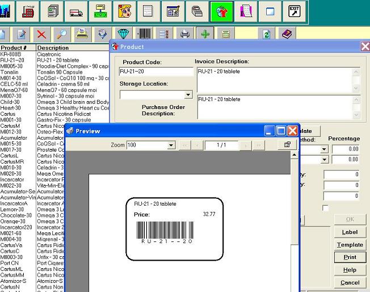Open the form designer with pencil icon
Image resolution: width=370 pixels, height=292 pixels.
(x=173, y=11)
